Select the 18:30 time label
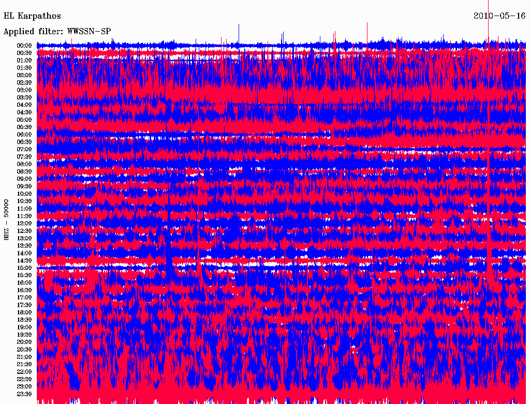 point(24,320)
